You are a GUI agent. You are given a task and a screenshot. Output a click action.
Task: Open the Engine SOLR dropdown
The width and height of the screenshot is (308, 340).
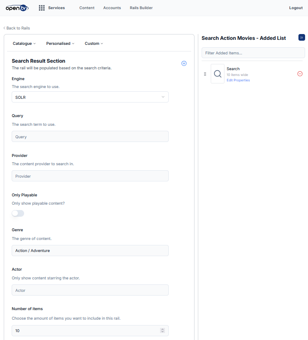(x=90, y=97)
